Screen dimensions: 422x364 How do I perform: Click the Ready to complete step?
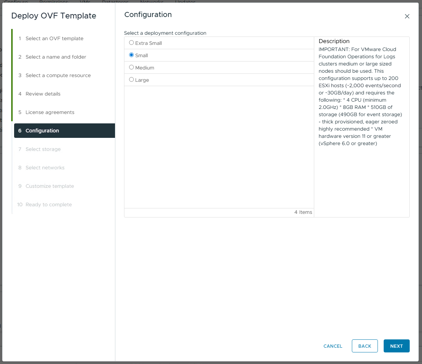pos(48,204)
